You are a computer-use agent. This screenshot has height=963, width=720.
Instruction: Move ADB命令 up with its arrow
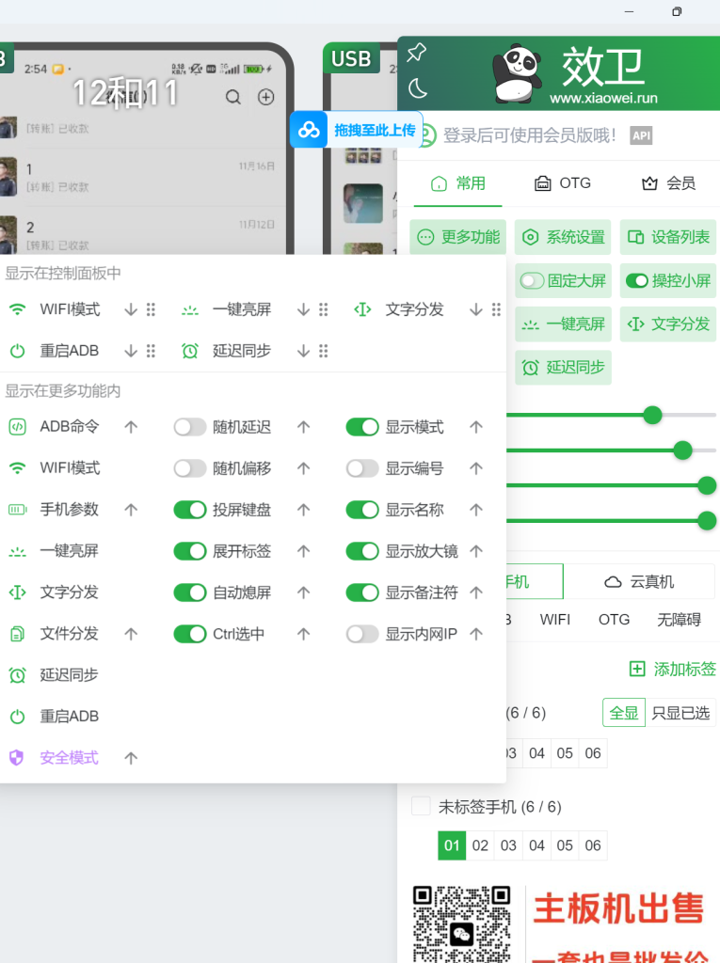pyautogui.click(x=131, y=427)
